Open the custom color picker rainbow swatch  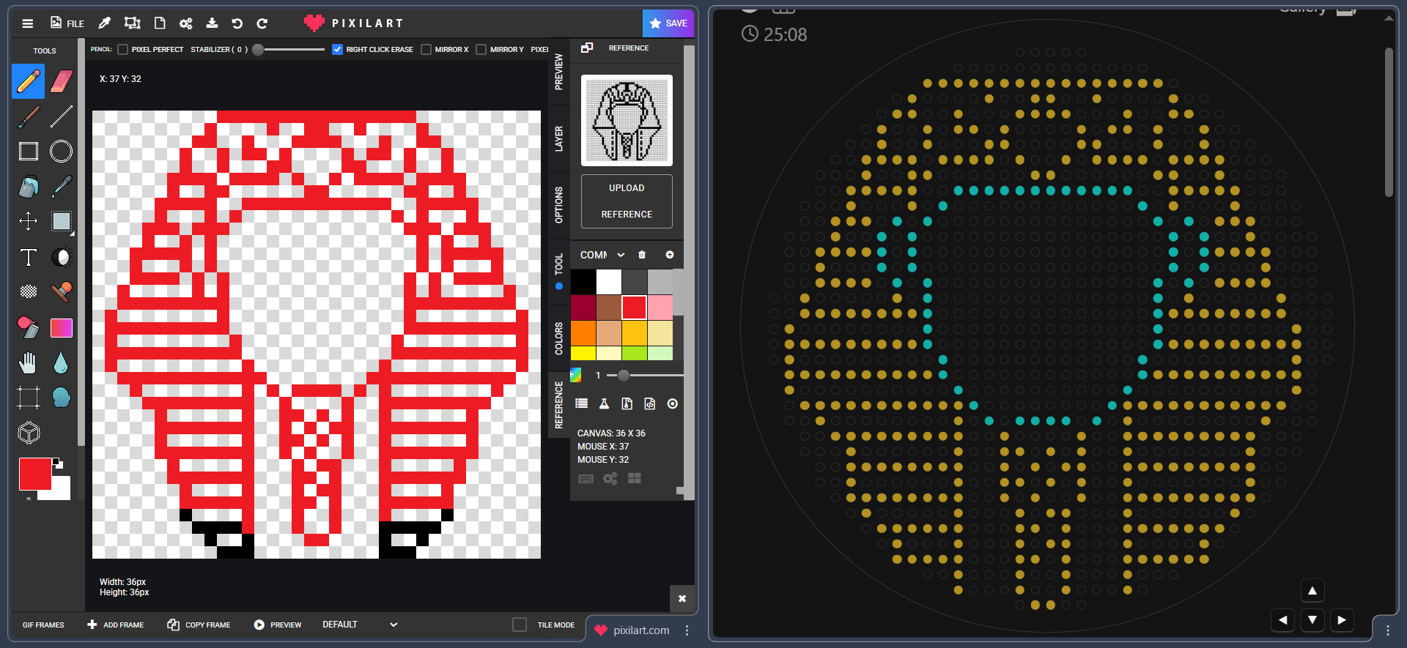(x=576, y=375)
